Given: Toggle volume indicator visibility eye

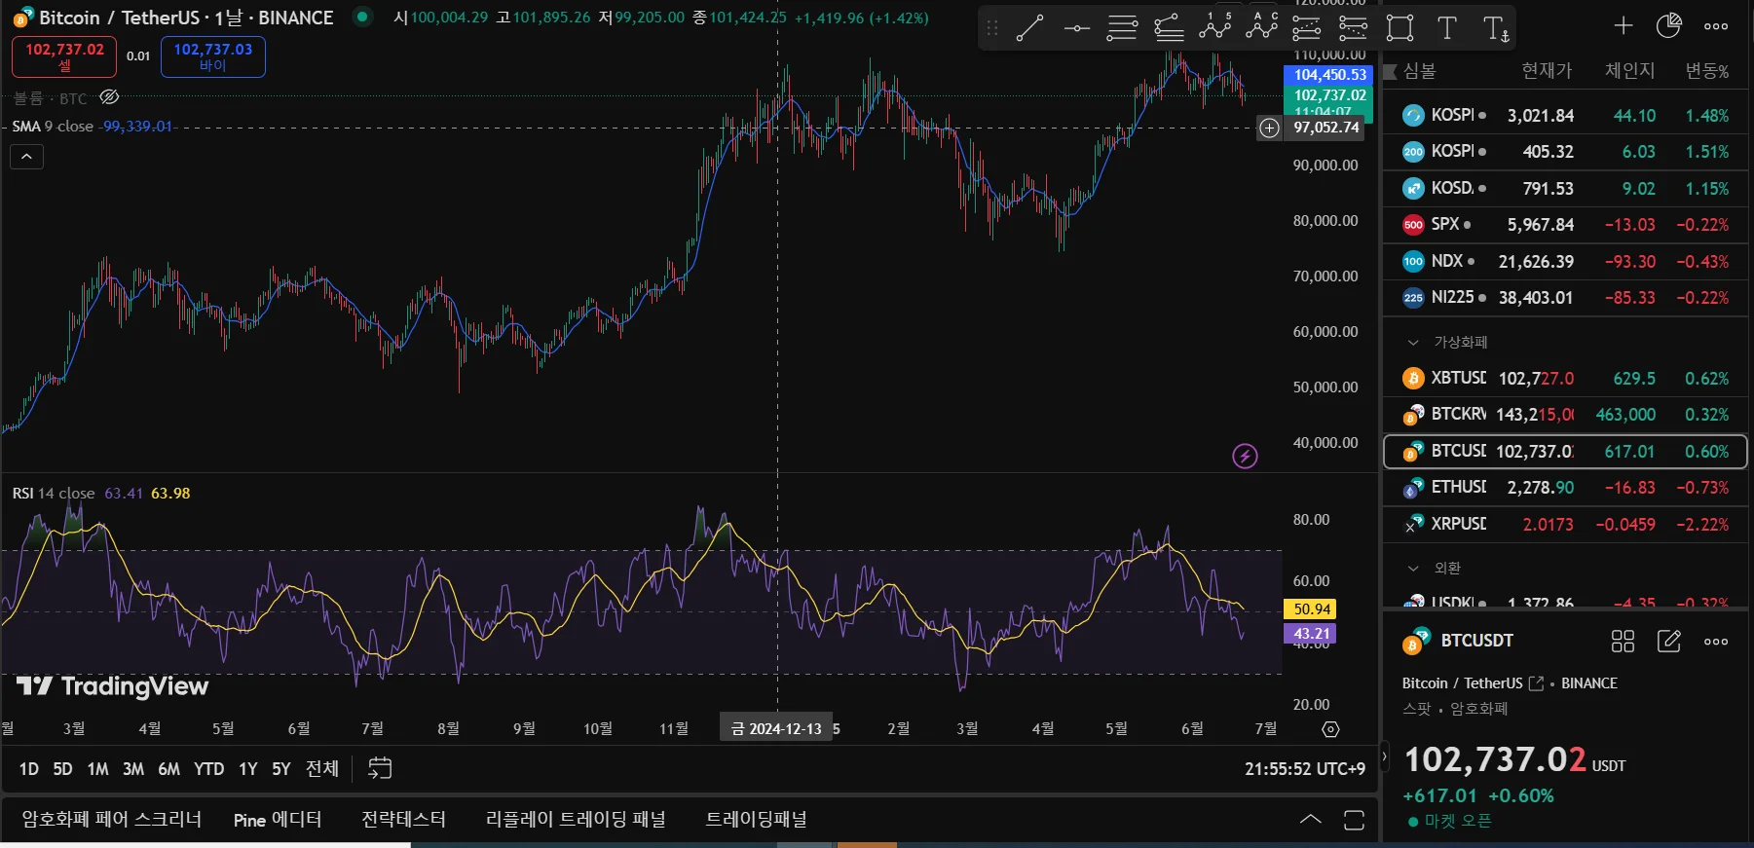Looking at the screenshot, I should [x=109, y=97].
